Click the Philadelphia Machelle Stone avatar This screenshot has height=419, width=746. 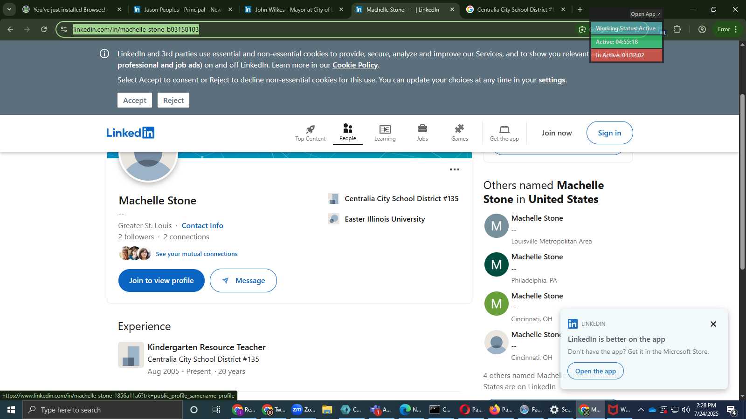[496, 264]
